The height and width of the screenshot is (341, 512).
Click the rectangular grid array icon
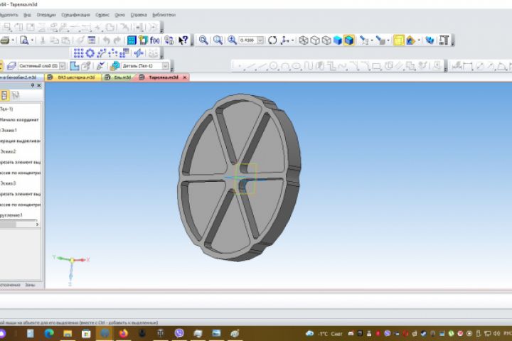tap(79, 53)
